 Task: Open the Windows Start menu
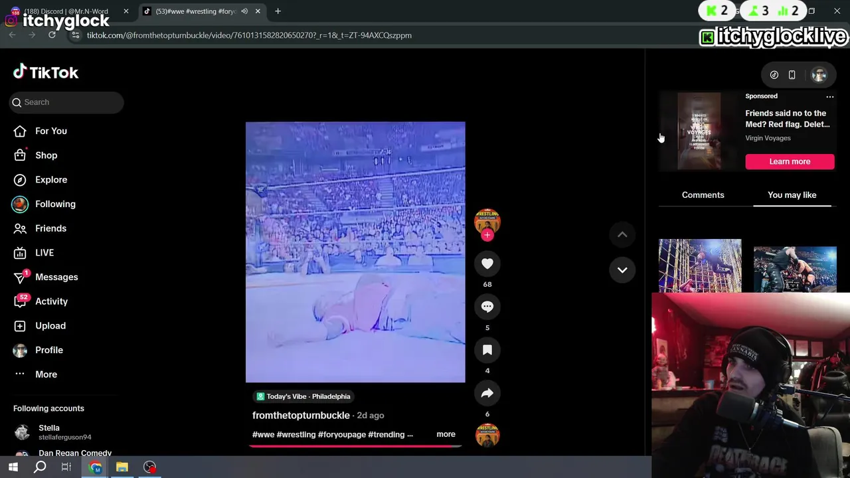pos(13,467)
